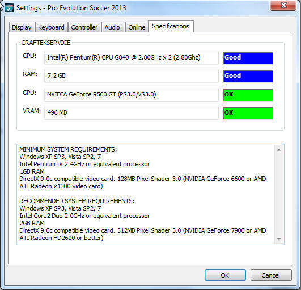
Task: Click the GPU: label
Action: 29,93
